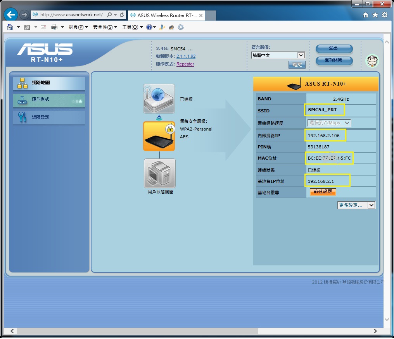
Task: Expand the Help icon dropdown arrow
Action: click(x=154, y=27)
